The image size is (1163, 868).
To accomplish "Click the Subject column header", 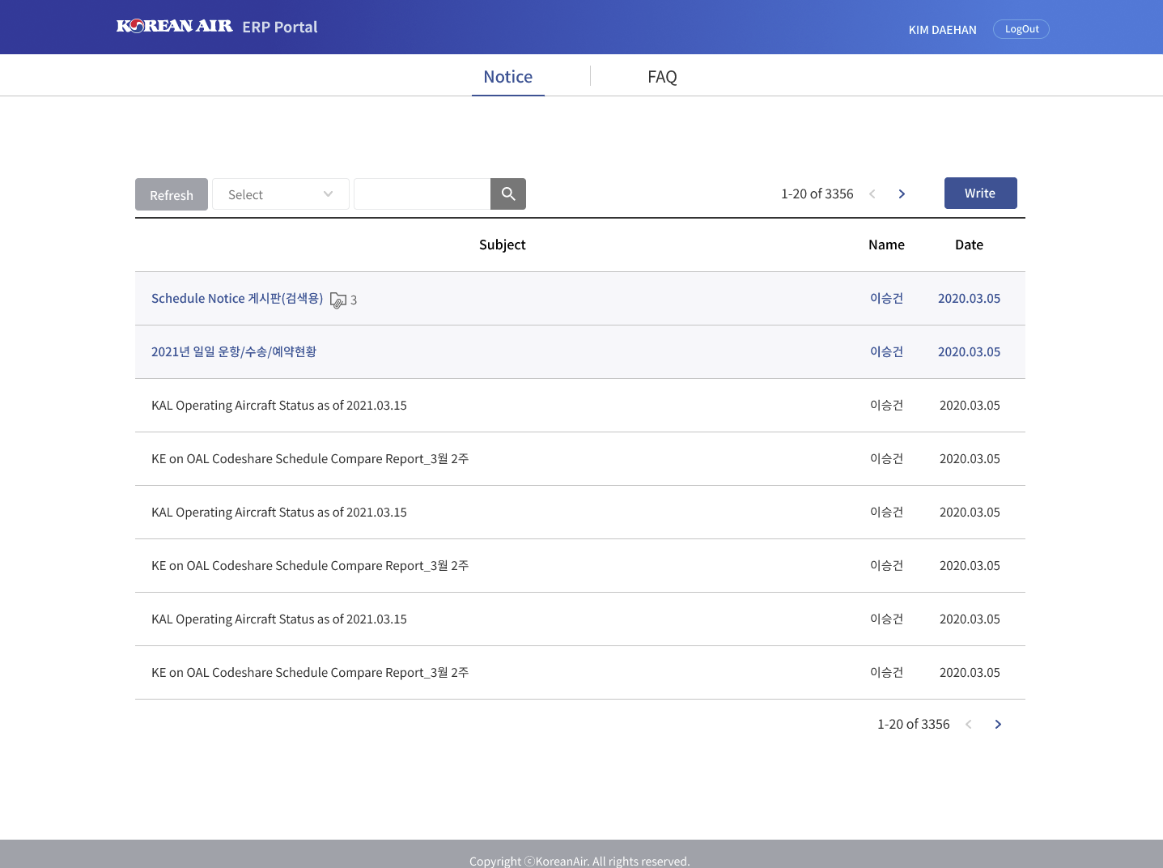I will point(502,245).
